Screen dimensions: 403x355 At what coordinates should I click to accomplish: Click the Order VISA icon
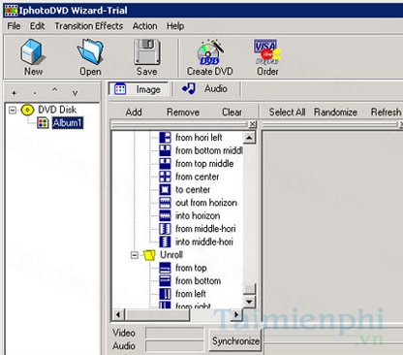(x=267, y=52)
